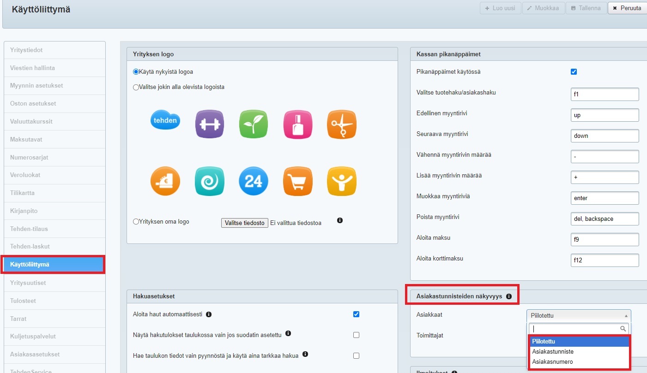Collapse the Asiakkaat dropdown showing Piilotettu
The height and width of the screenshot is (373, 647).
coord(579,316)
